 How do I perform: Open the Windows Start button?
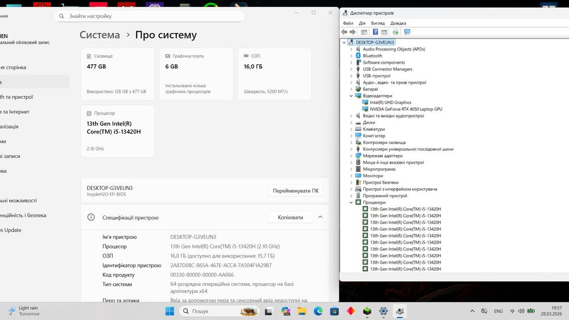(170, 311)
